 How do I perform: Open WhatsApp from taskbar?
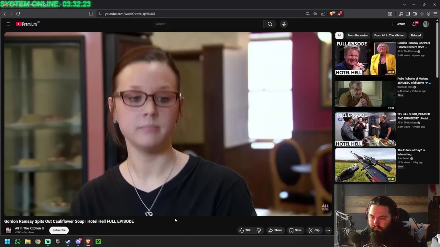[x=18, y=242]
